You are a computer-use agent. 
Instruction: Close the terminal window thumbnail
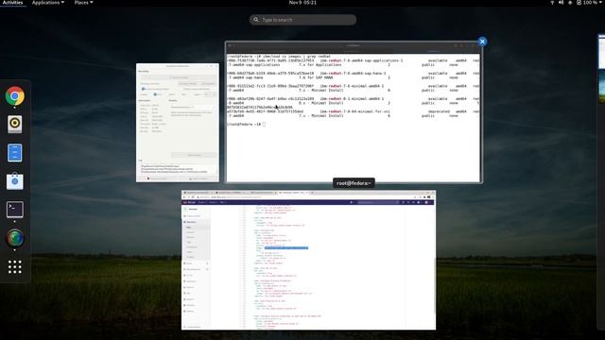482,42
